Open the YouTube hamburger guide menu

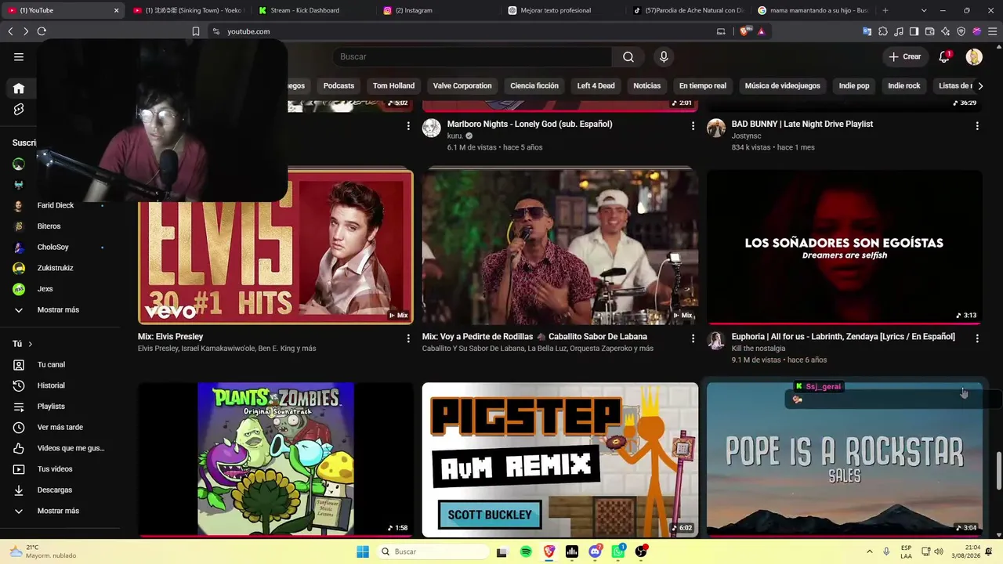click(x=19, y=56)
